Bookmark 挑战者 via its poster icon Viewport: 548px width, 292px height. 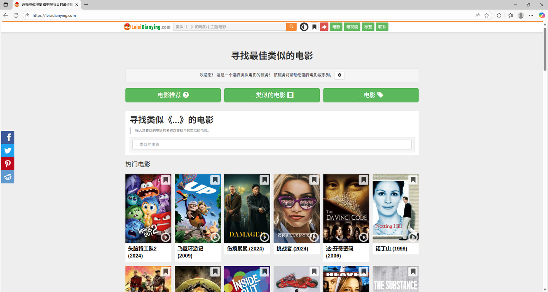pos(314,180)
